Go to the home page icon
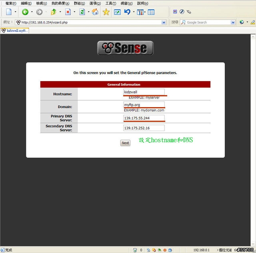The image size is (256, 253). coord(95,12)
